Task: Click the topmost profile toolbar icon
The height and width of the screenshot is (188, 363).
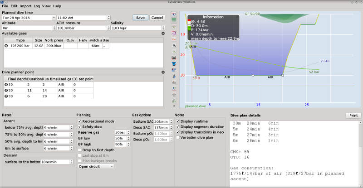Action: 174,15
